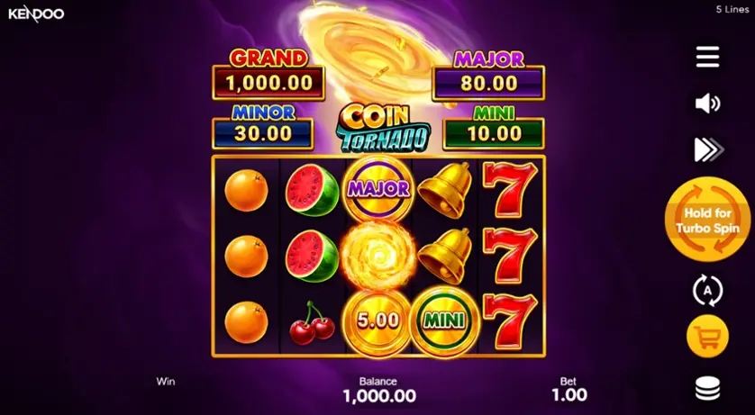Open the shopping cart buy feature

click(x=707, y=337)
